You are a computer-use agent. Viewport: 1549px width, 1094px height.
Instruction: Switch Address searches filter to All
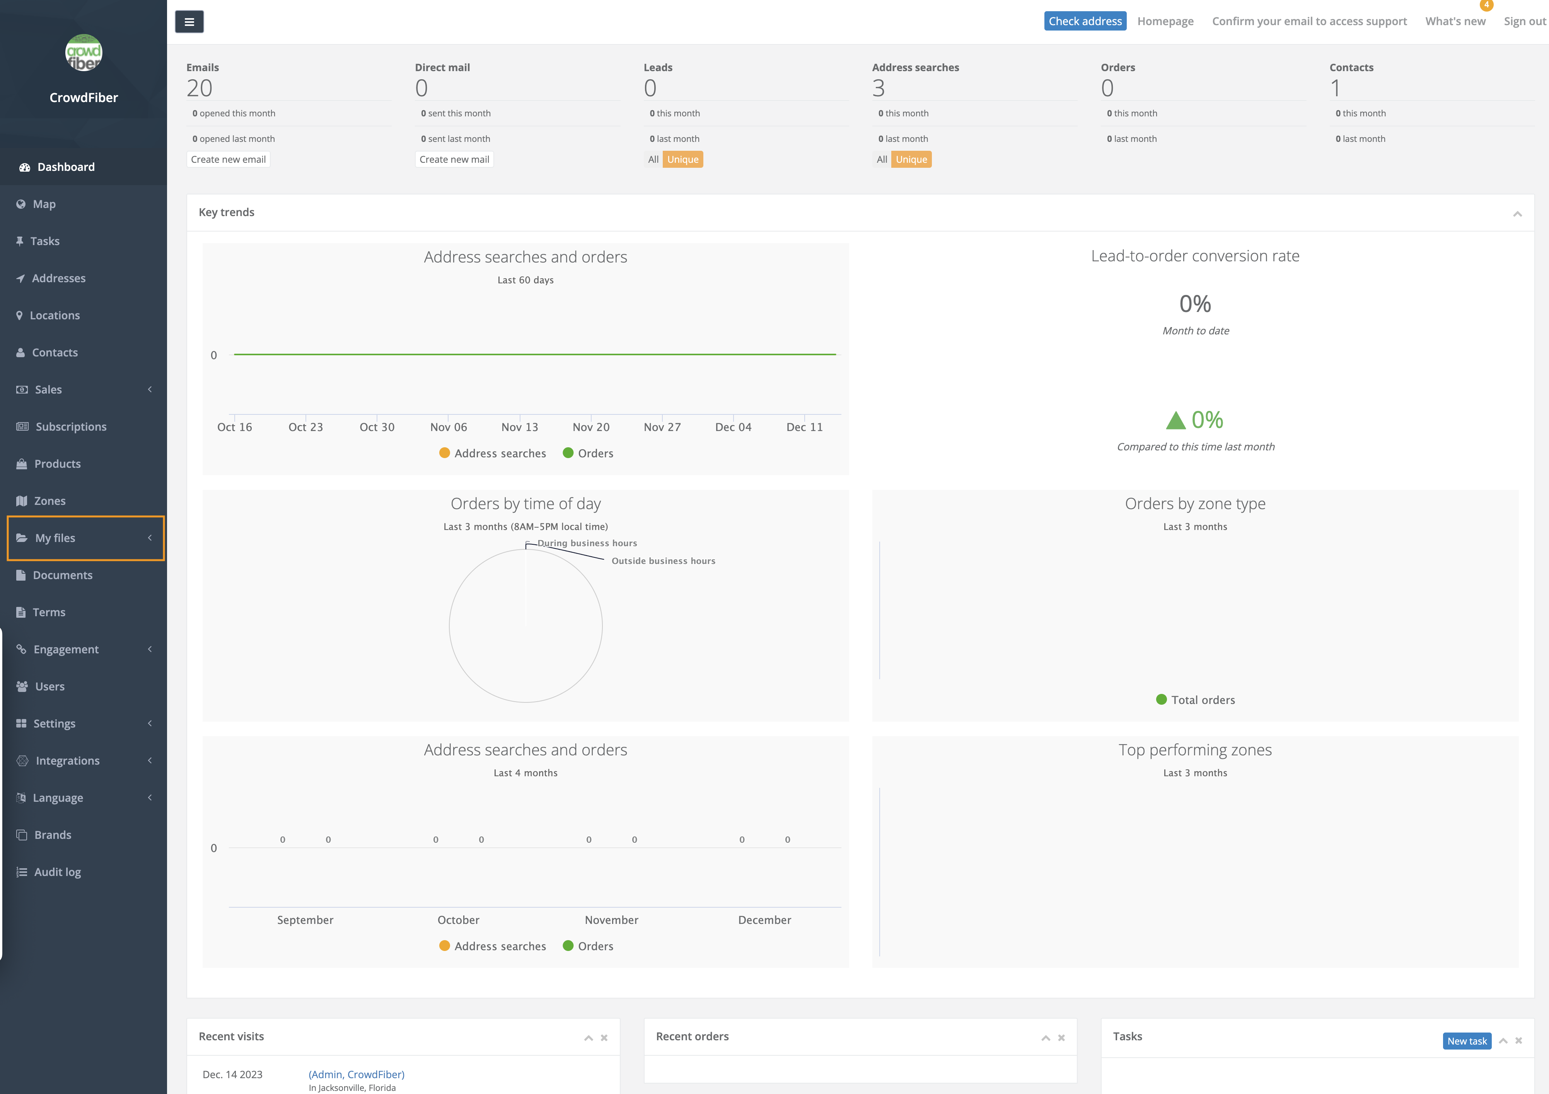coord(881,160)
